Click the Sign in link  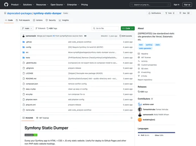(x=176, y=5)
